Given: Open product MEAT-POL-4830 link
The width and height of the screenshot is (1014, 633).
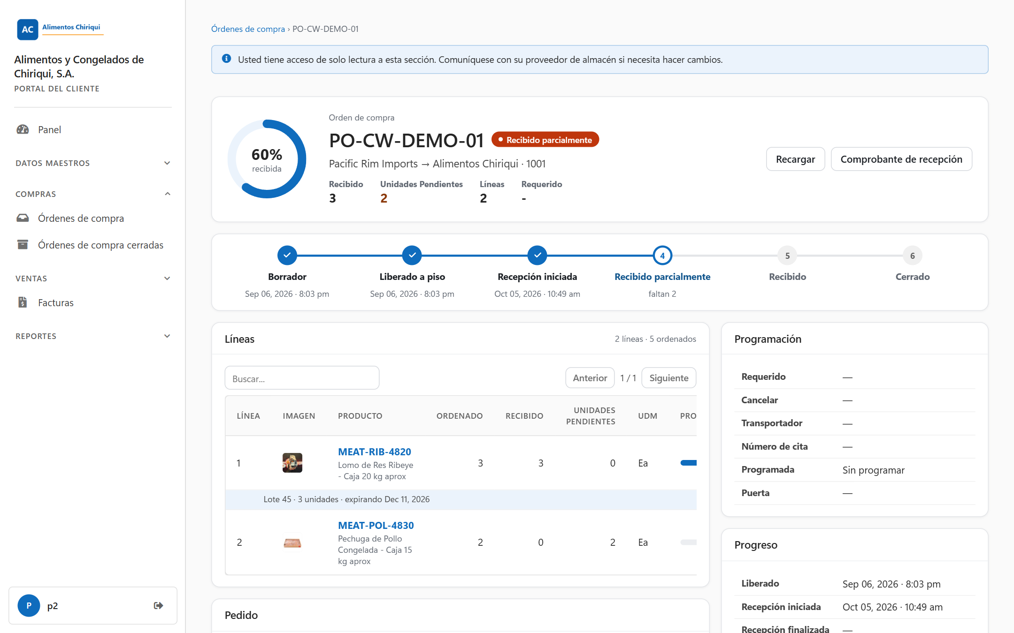Looking at the screenshot, I should [x=376, y=525].
